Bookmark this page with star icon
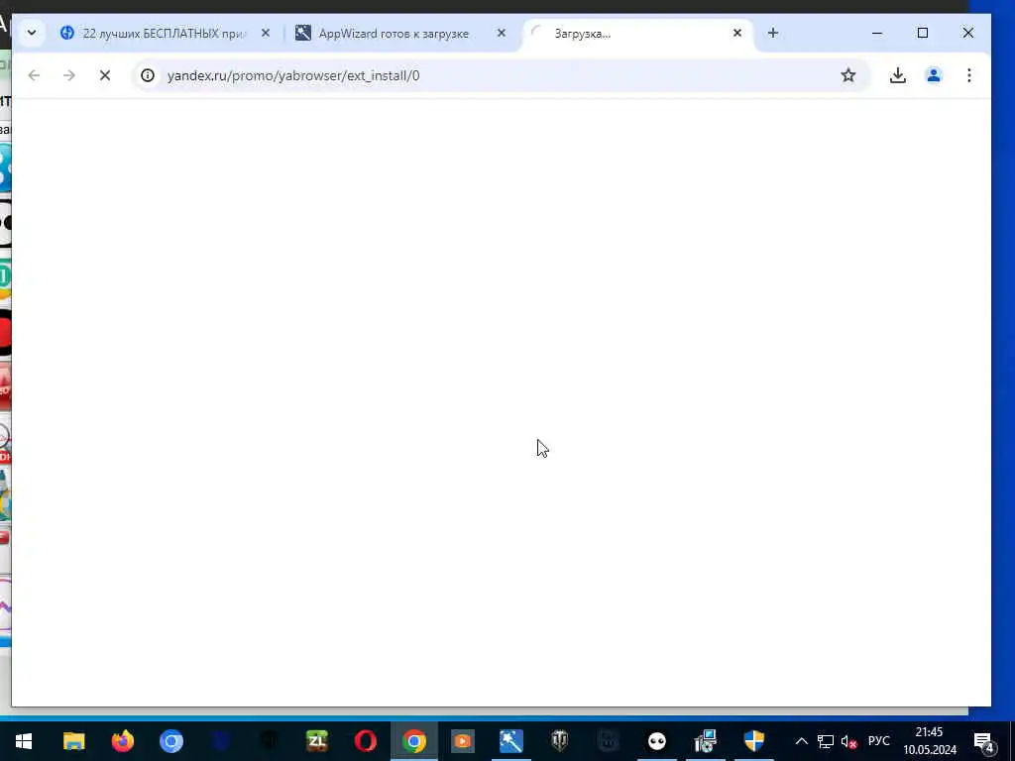The image size is (1015, 761). pyautogui.click(x=848, y=75)
